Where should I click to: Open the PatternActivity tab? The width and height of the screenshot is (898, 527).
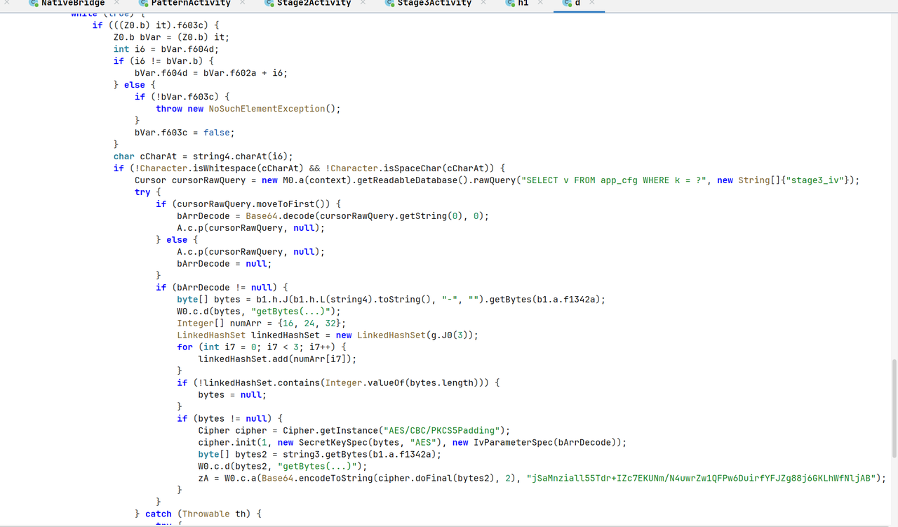191,3
